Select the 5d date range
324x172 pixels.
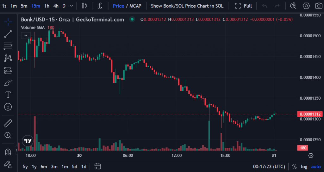pos(74,167)
